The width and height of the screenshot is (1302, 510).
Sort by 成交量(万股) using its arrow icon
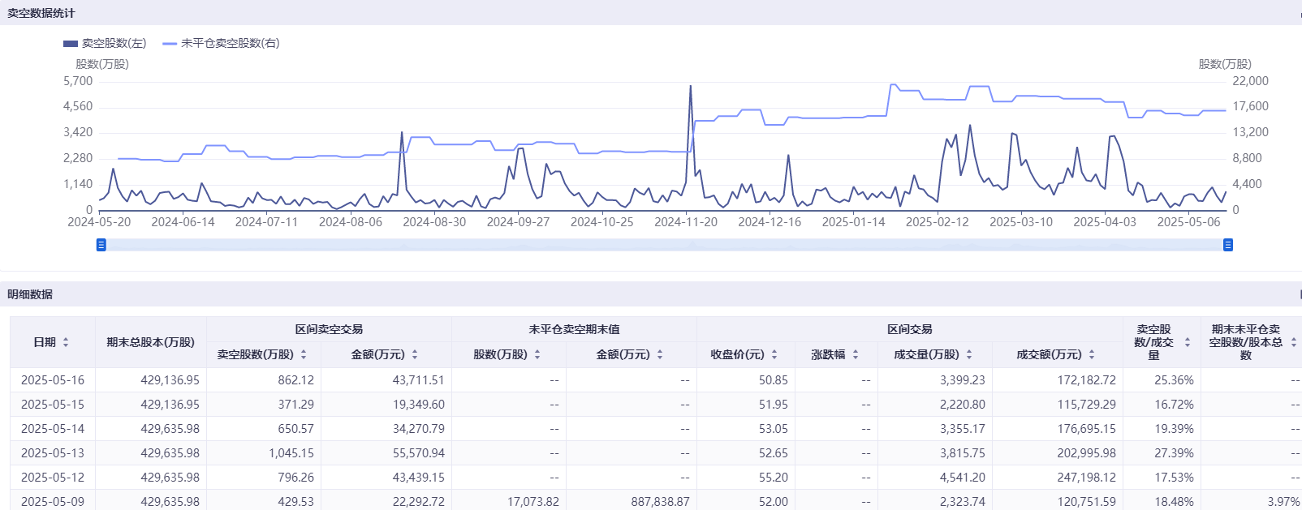[x=969, y=354]
